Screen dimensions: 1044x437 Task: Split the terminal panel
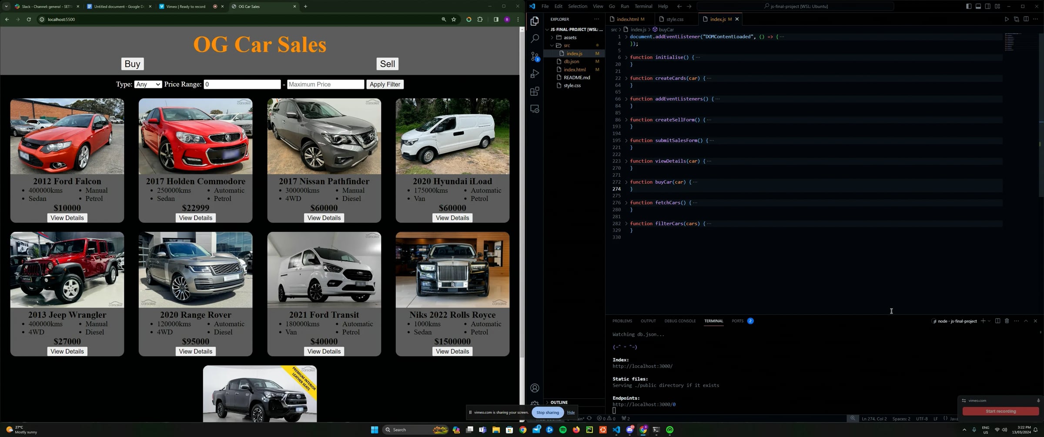click(x=997, y=321)
